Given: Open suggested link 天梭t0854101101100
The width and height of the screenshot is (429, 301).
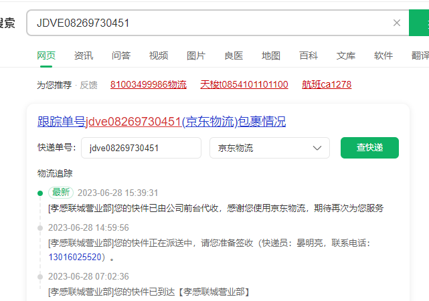Looking at the screenshot, I should (x=244, y=85).
